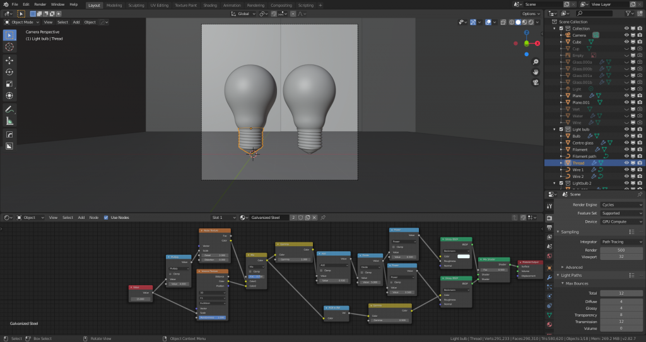This screenshot has width=646, height=342.
Task: Activate the Annotate pencil tool
Action: tap(10, 109)
